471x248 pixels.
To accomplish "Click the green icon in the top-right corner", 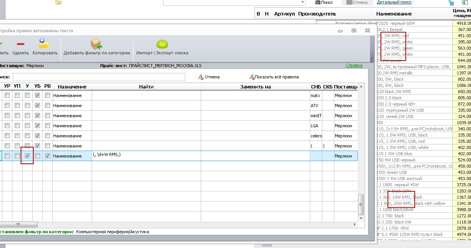I will (465, 2).
